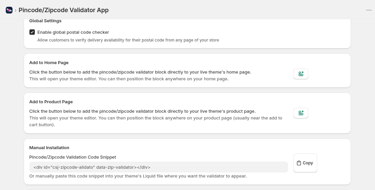
Task: Open theme editor for Product Page block
Action: point(301,113)
